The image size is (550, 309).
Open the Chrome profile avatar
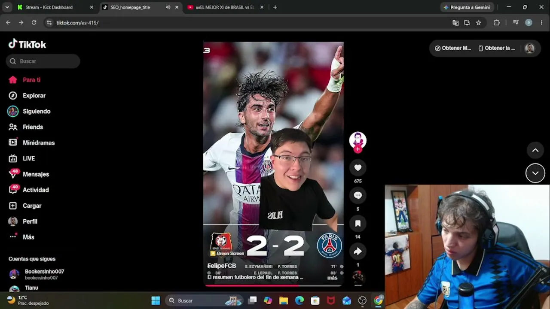click(529, 23)
